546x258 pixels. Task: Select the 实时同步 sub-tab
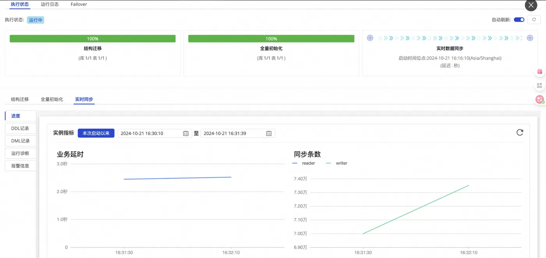pos(84,99)
